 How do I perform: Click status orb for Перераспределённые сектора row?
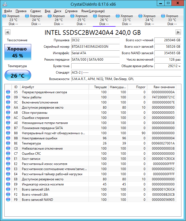coord(8,92)
